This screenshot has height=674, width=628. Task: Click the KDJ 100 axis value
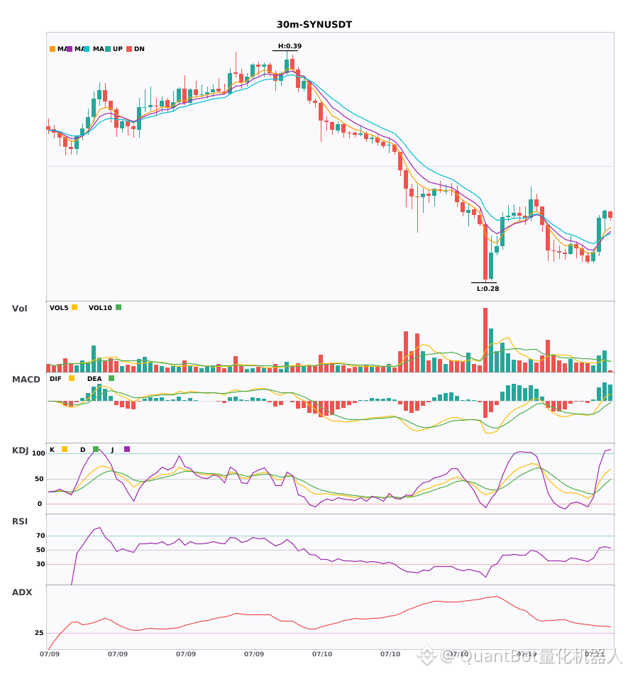click(39, 453)
